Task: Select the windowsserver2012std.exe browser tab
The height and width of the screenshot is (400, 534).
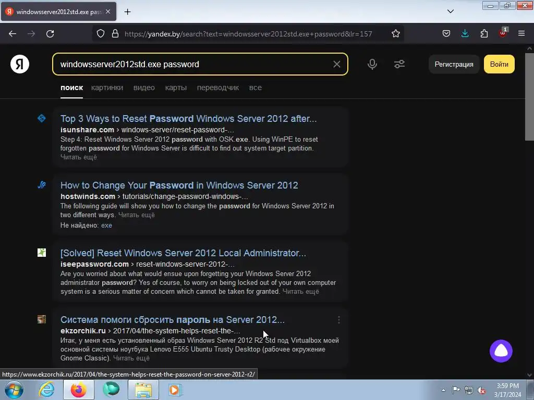Action: coord(58,11)
